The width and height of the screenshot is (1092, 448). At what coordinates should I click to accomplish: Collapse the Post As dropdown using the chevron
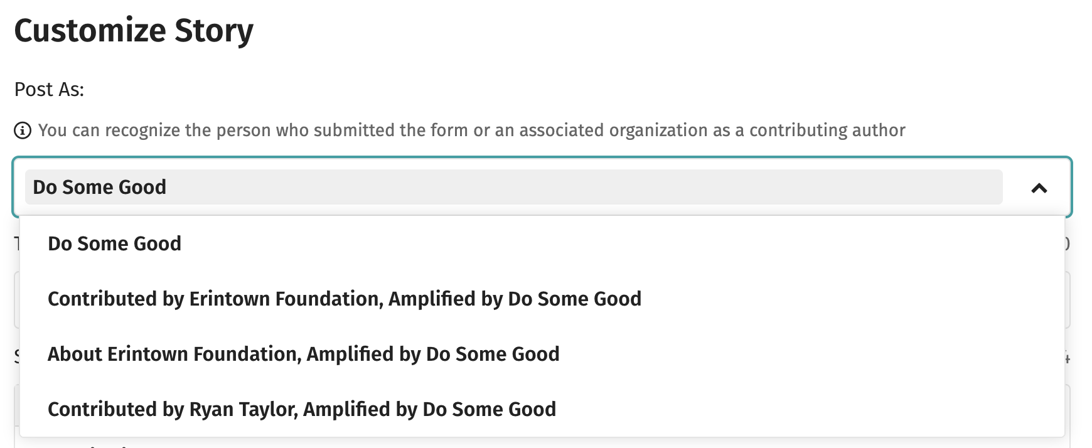pos(1039,188)
